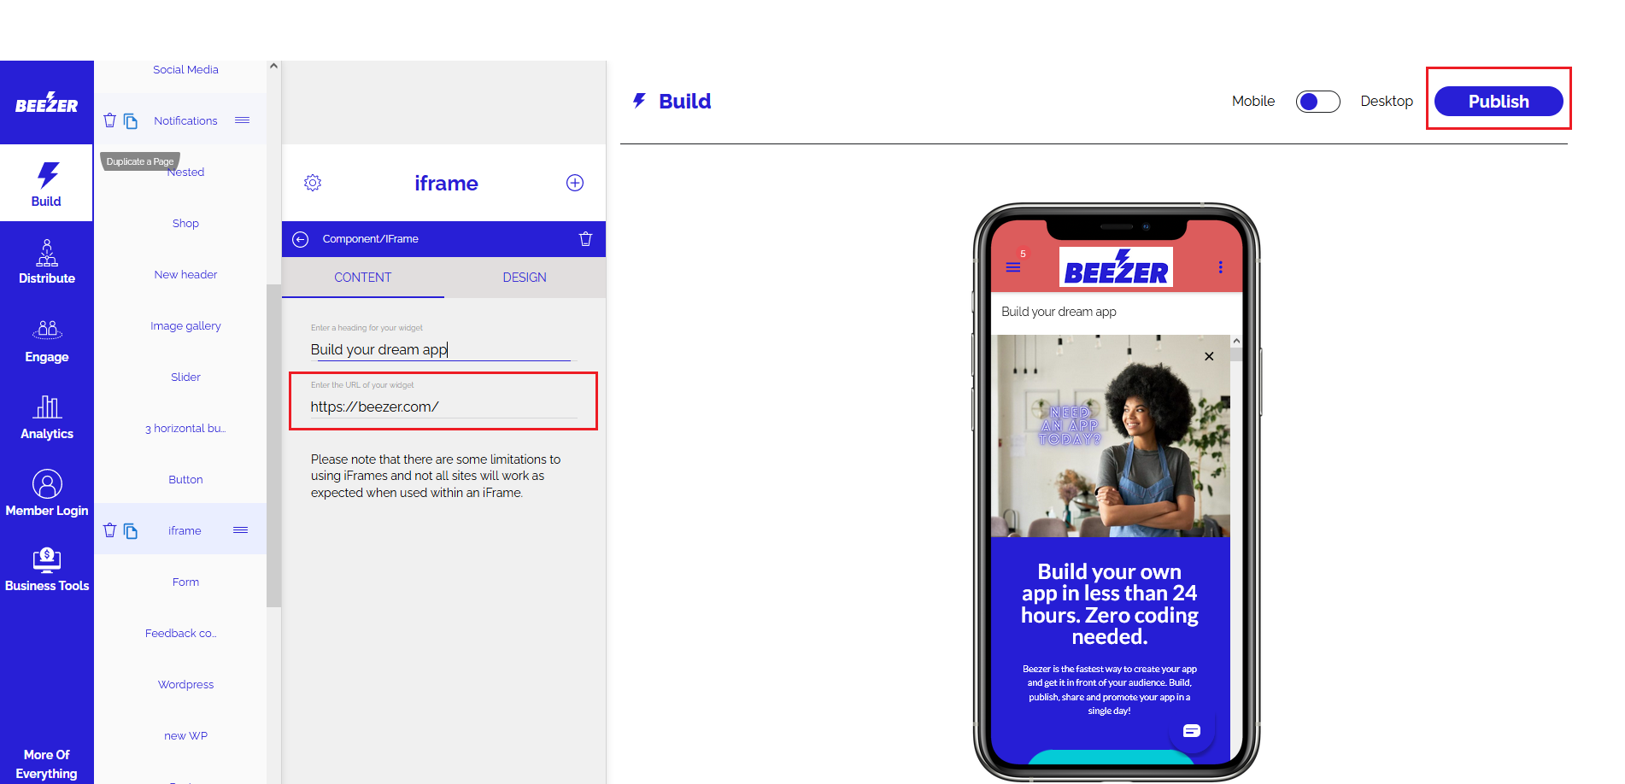Image resolution: width=1625 pixels, height=784 pixels.
Task: Open three-dot menu in phone preview
Action: tap(1220, 267)
